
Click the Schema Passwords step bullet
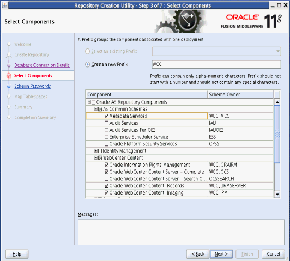click(x=9, y=86)
